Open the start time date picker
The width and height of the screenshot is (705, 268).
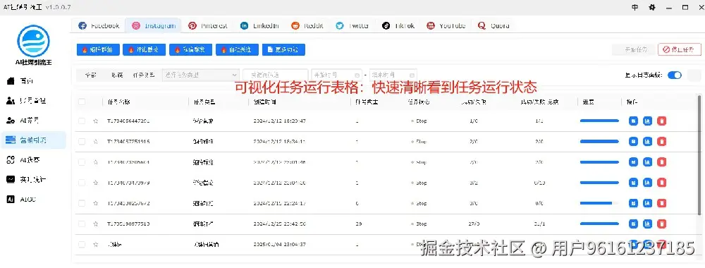(x=336, y=75)
